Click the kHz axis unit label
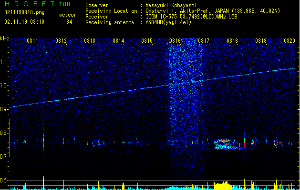This screenshot has height=190, width=300. point(4,38)
